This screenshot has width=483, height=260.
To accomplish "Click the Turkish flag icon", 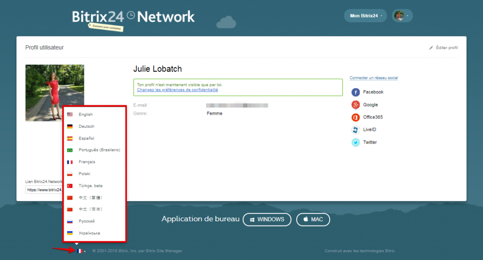I will [70, 186].
